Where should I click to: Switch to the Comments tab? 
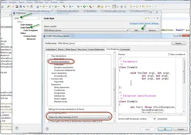(125, 49)
